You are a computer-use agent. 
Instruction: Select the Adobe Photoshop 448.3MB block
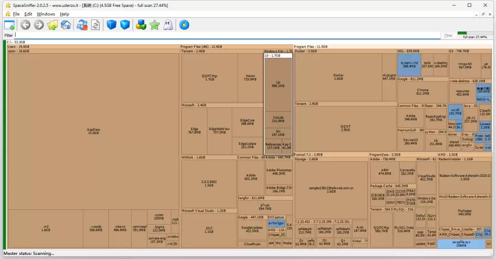point(279,172)
